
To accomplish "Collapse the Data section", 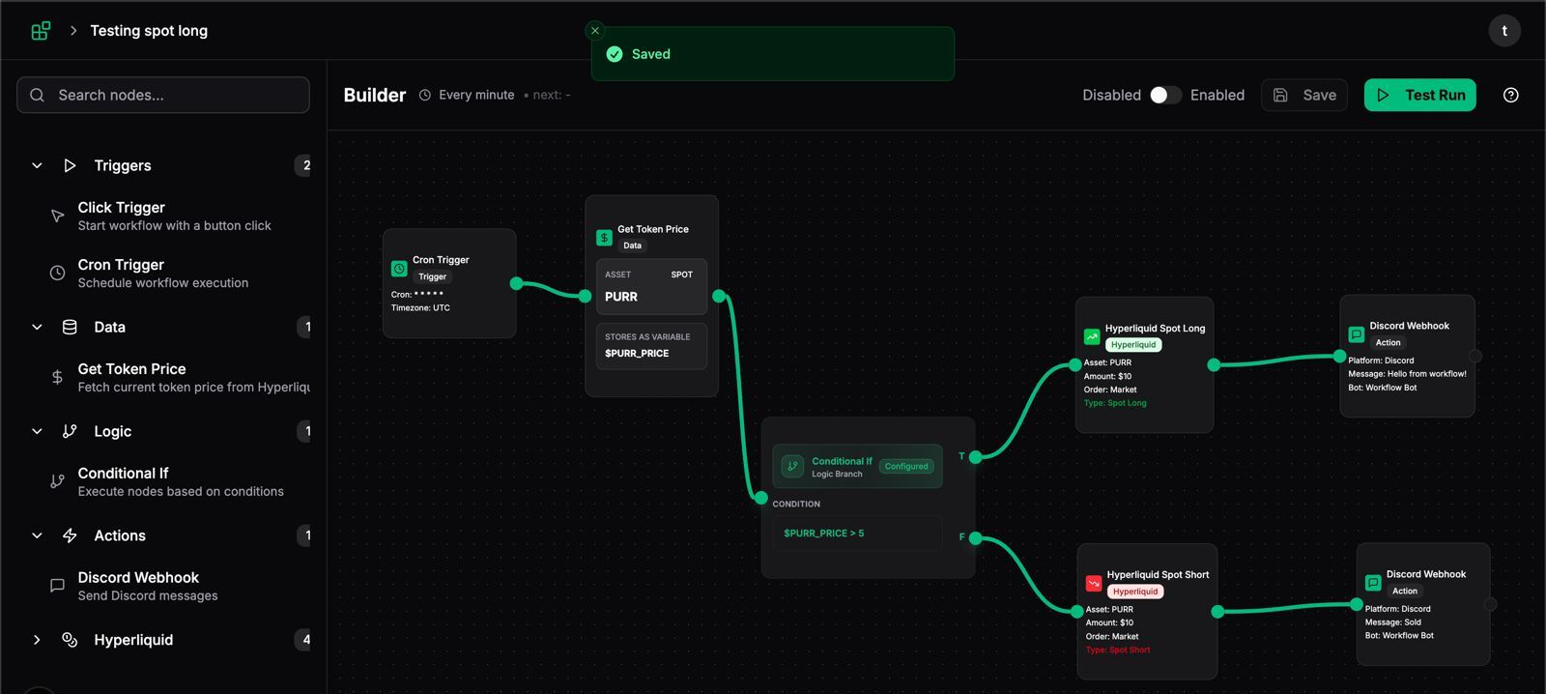I will coord(37,327).
